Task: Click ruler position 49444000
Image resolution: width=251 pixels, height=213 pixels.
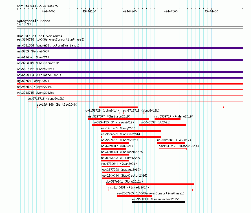Action: [49, 11]
